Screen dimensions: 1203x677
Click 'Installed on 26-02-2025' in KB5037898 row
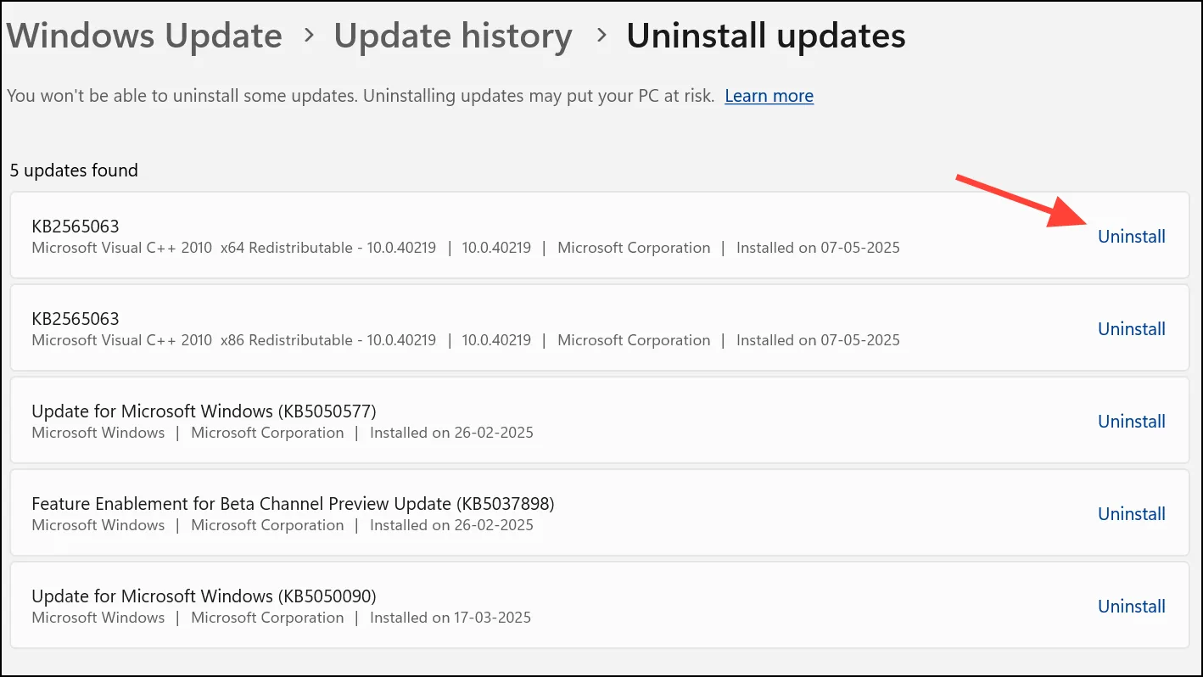451,525
